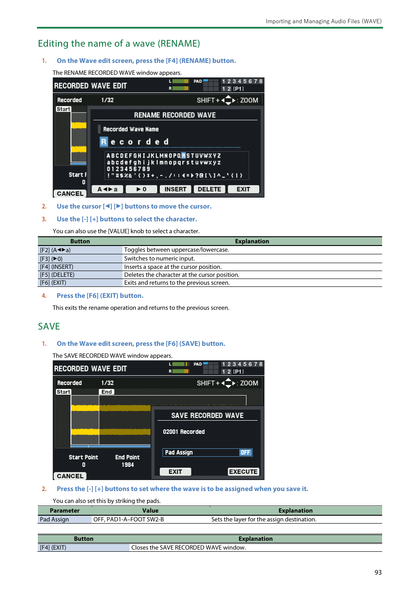420x594 pixels.
Task: Click Start marker in rename screenshot waveform
Action: (x=63, y=109)
